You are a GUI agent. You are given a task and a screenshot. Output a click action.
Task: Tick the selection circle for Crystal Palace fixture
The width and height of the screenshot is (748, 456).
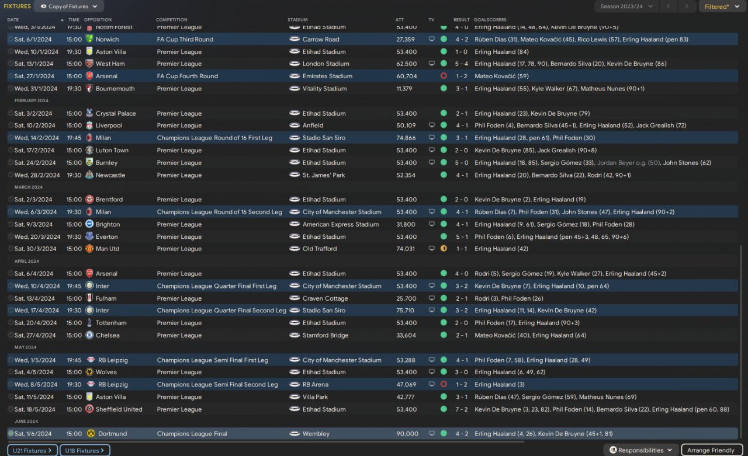pos(11,113)
